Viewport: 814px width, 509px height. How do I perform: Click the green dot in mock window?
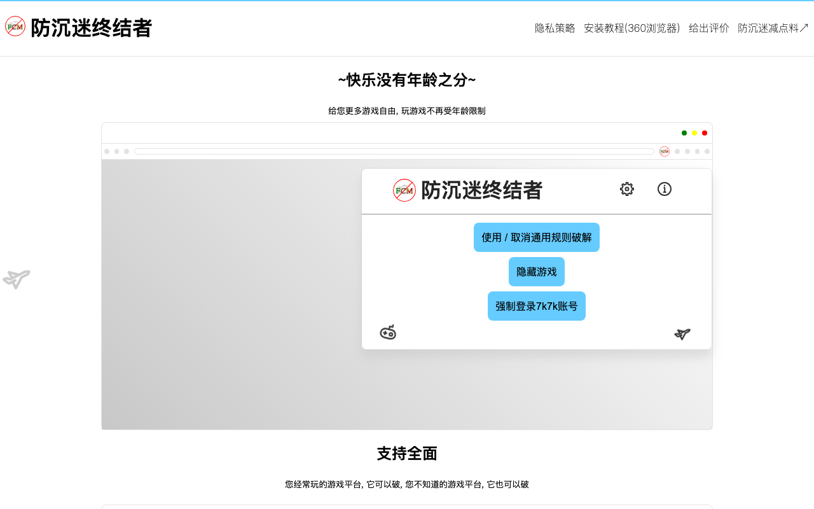click(x=684, y=133)
